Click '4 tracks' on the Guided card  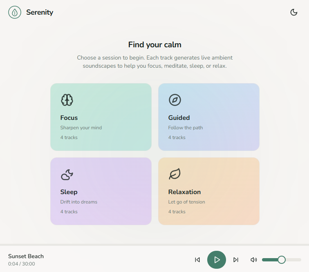177,137
